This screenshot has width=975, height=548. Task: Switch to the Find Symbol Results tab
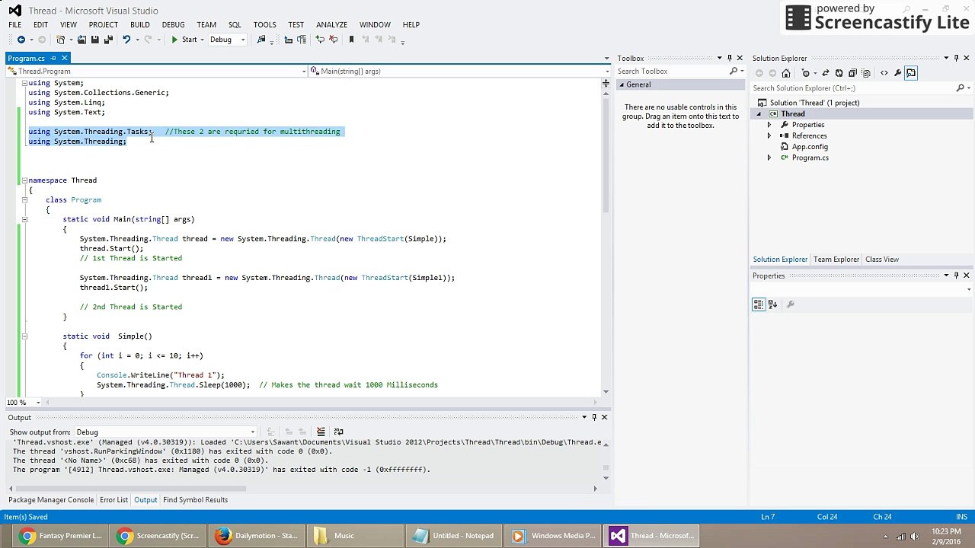click(x=195, y=500)
